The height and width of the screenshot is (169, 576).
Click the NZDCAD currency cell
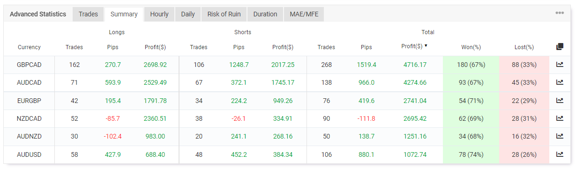tap(29, 118)
